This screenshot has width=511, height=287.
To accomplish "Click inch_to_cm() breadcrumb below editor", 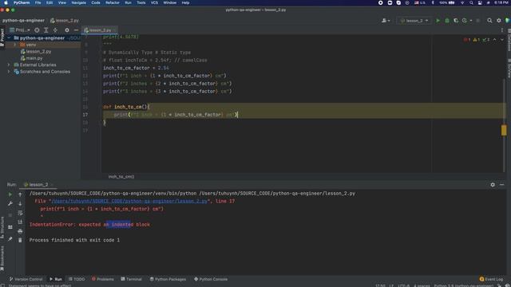I will pos(121,177).
